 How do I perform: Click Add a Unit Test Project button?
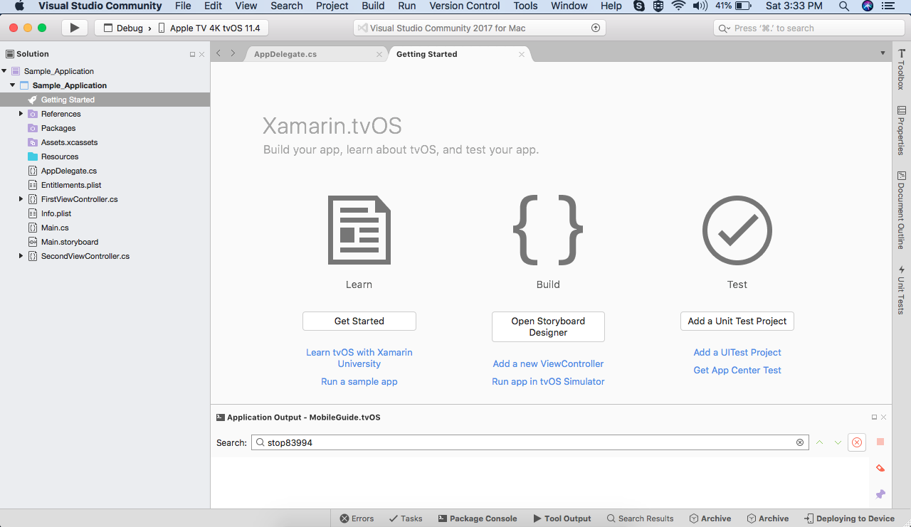tap(737, 321)
